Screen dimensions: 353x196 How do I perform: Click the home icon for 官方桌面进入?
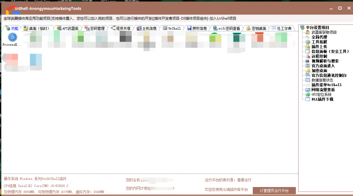coord(307,66)
